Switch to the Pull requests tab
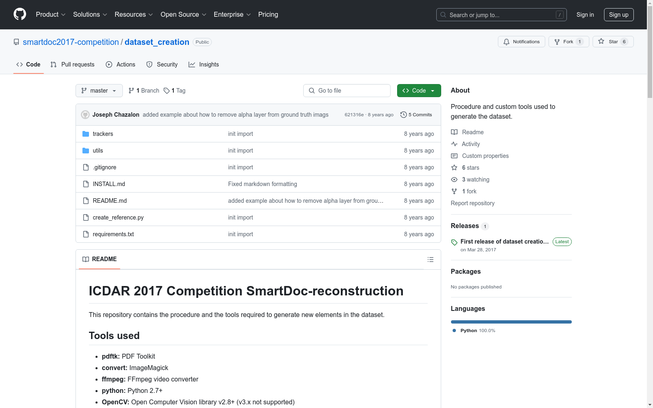 72,64
